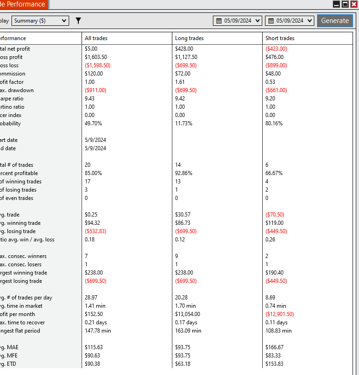Click ratio avg. win / avg. loss 0.18
The width and height of the screenshot is (359, 375).
point(90,240)
